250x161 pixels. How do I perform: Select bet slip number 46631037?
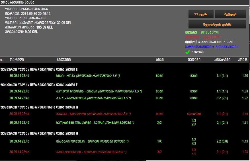coord(27,9)
